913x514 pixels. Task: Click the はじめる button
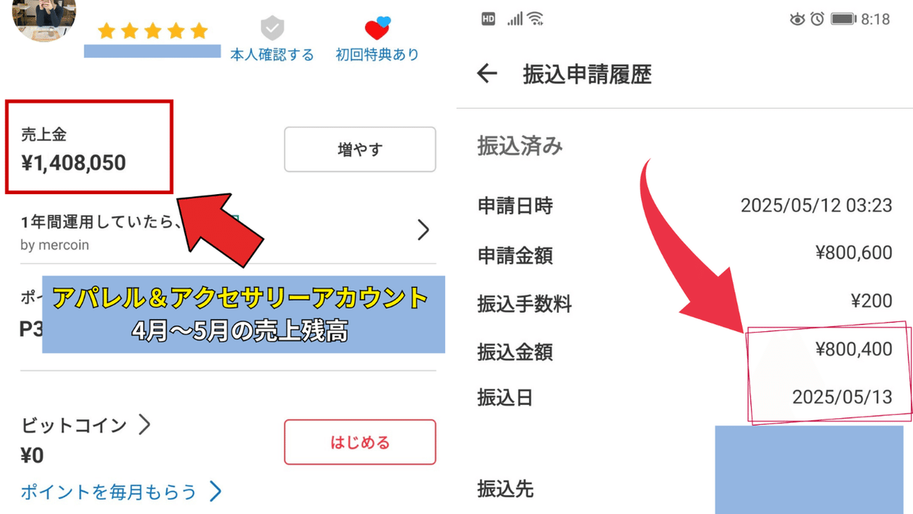[x=360, y=442]
